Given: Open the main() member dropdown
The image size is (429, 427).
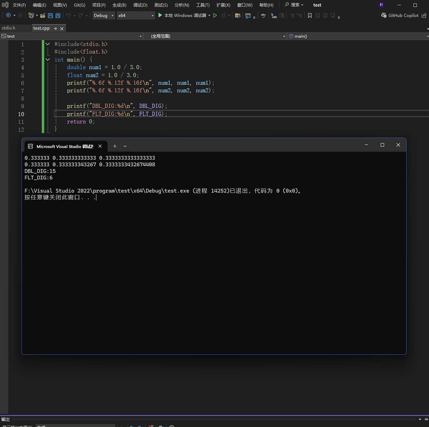Looking at the screenshot, I should tap(358, 36).
